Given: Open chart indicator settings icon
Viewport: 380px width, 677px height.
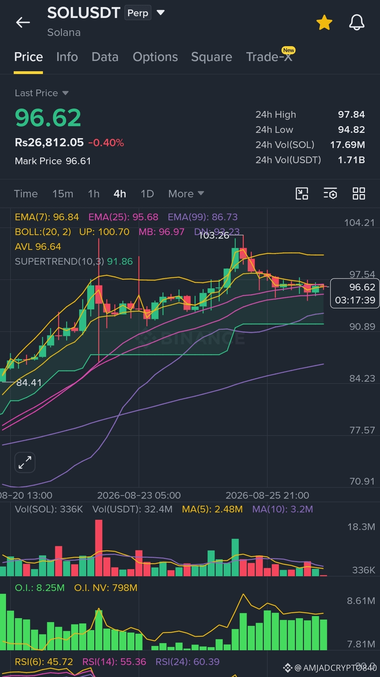Looking at the screenshot, I should pyautogui.click(x=330, y=193).
